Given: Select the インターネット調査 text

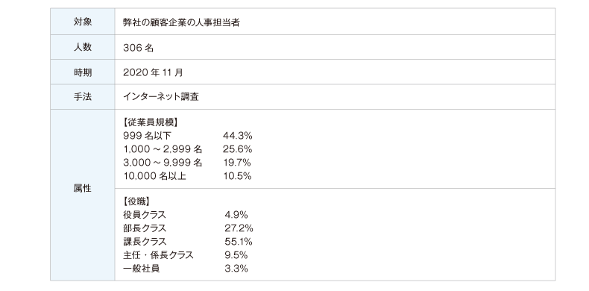Looking at the screenshot, I should point(161,97).
